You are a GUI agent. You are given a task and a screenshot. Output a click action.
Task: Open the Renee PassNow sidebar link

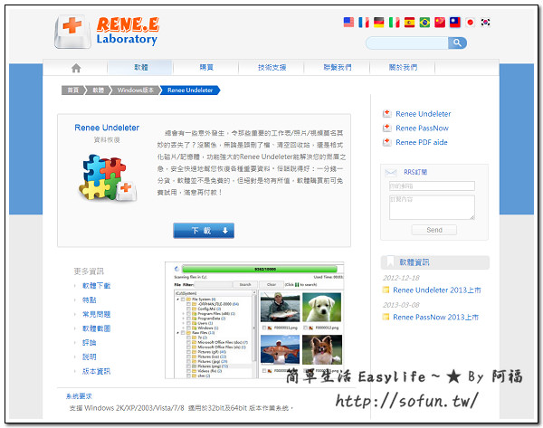click(422, 128)
